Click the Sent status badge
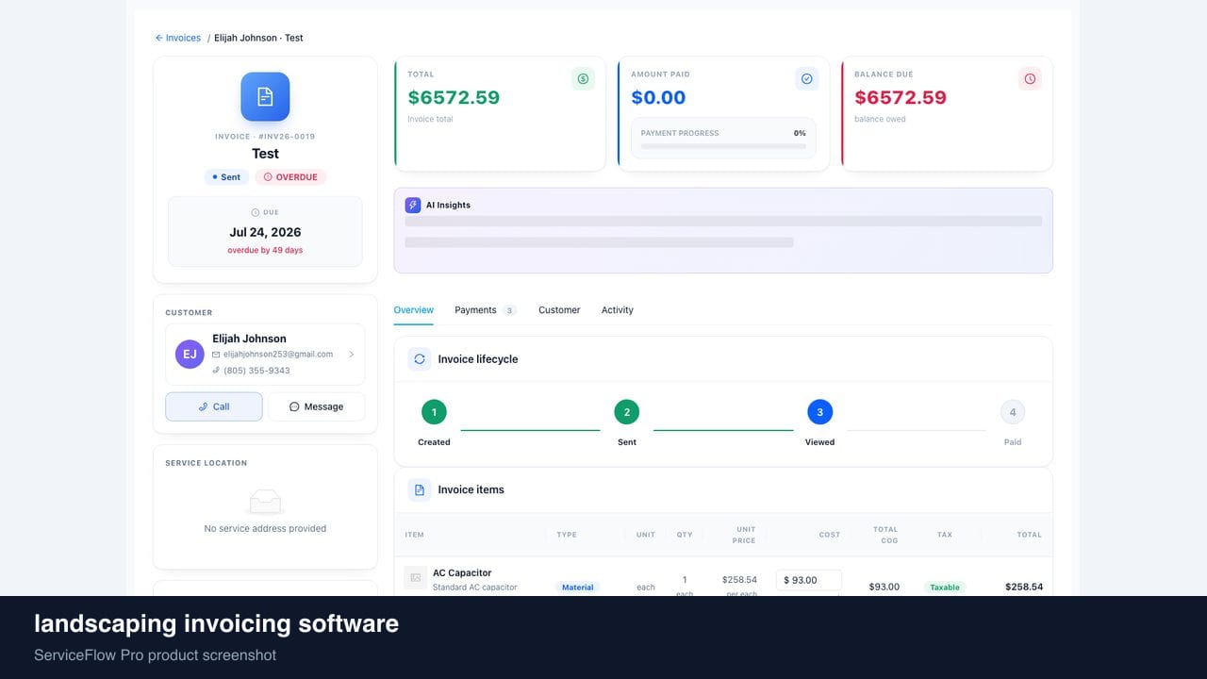This screenshot has width=1207, height=679. click(226, 177)
